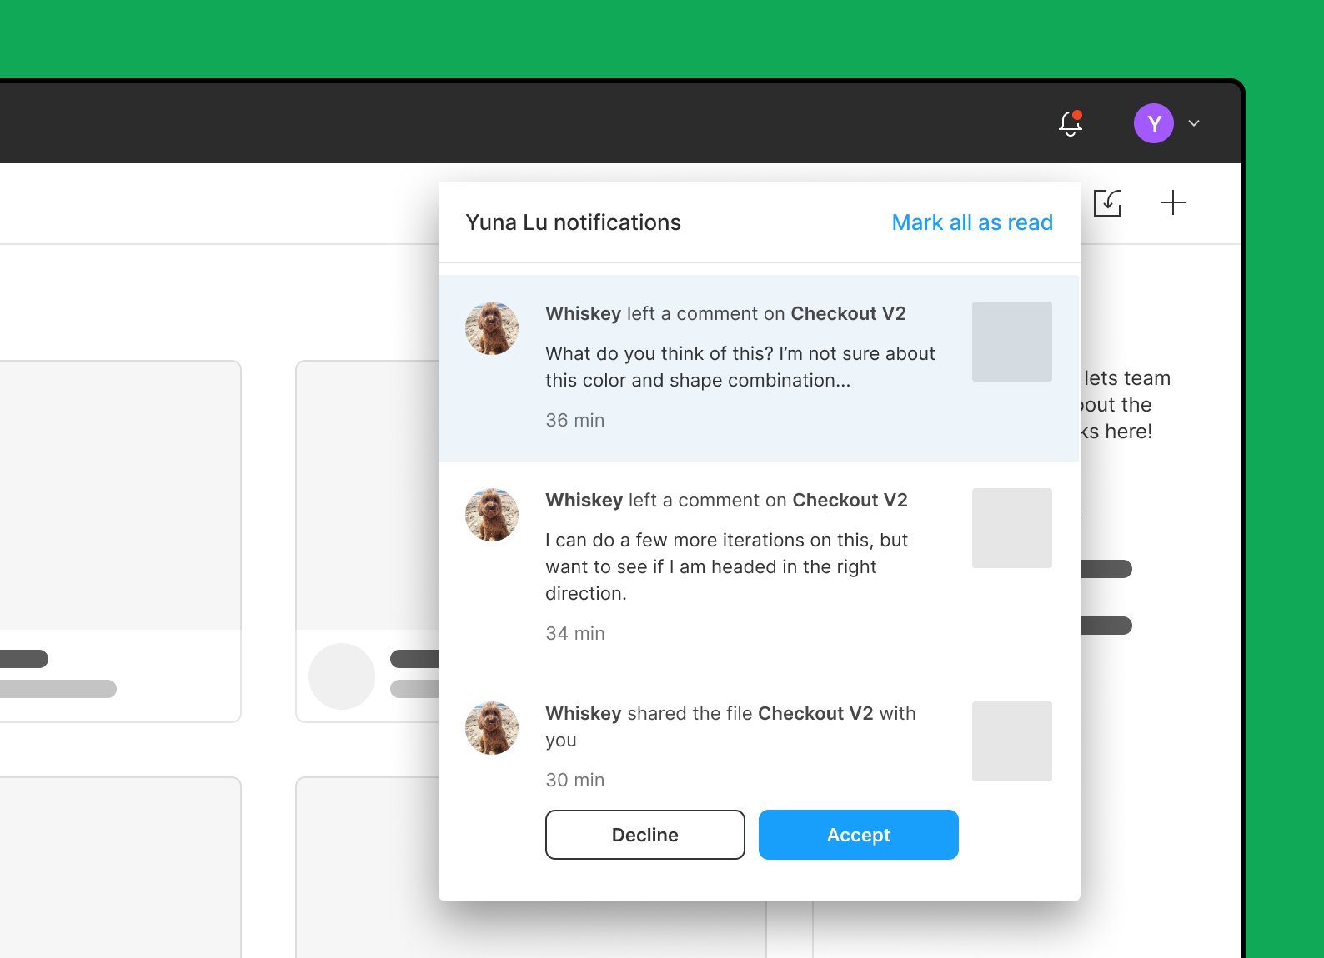Expand the account dropdown chevron
Viewport: 1324px width, 958px height.
1194,123
